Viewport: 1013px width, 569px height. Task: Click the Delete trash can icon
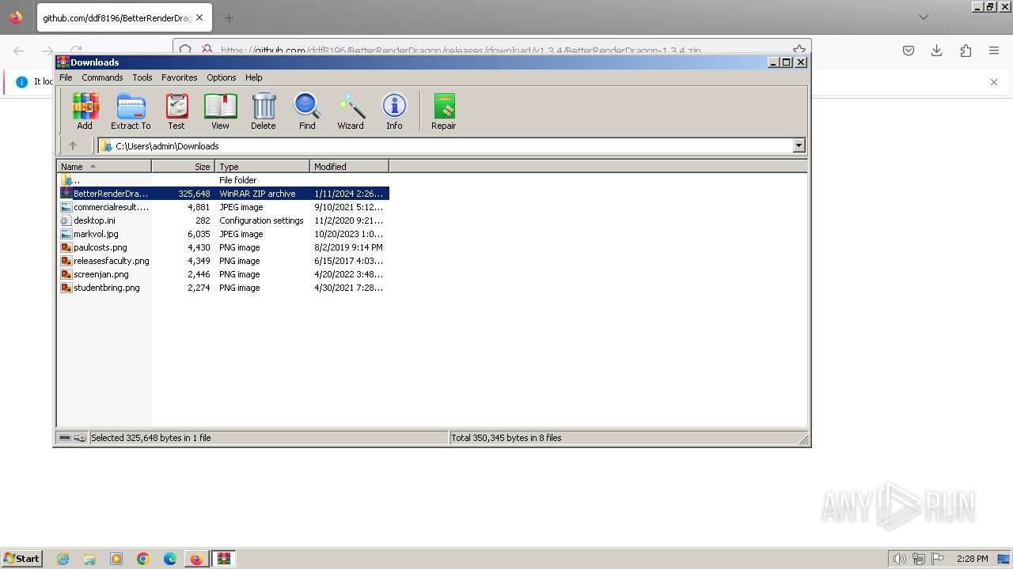click(264, 111)
